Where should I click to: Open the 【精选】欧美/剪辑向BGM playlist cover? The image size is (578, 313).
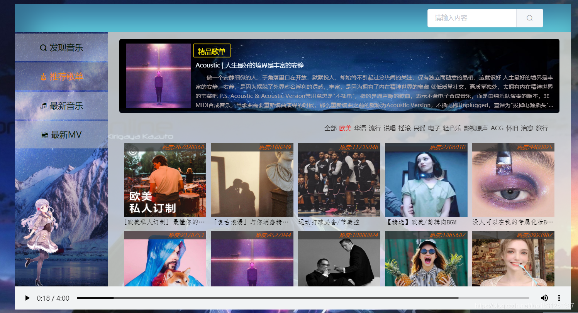click(x=426, y=180)
